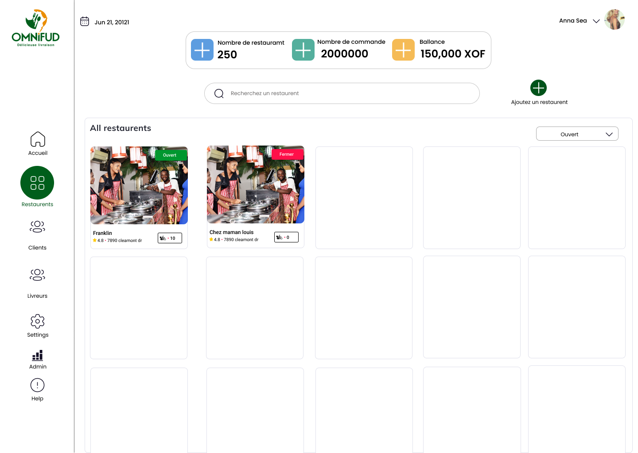Viewport: 638px width, 453px height.
Task: Open the Help exclamation icon
Action: click(x=37, y=385)
